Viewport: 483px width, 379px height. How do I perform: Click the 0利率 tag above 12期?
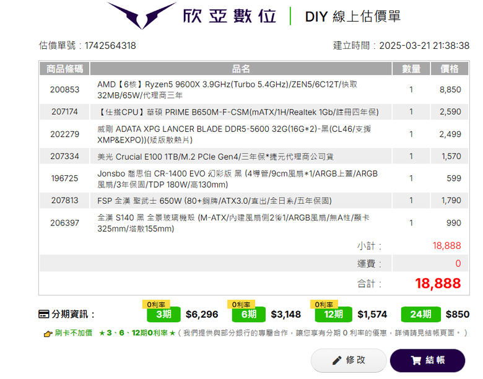point(324,305)
